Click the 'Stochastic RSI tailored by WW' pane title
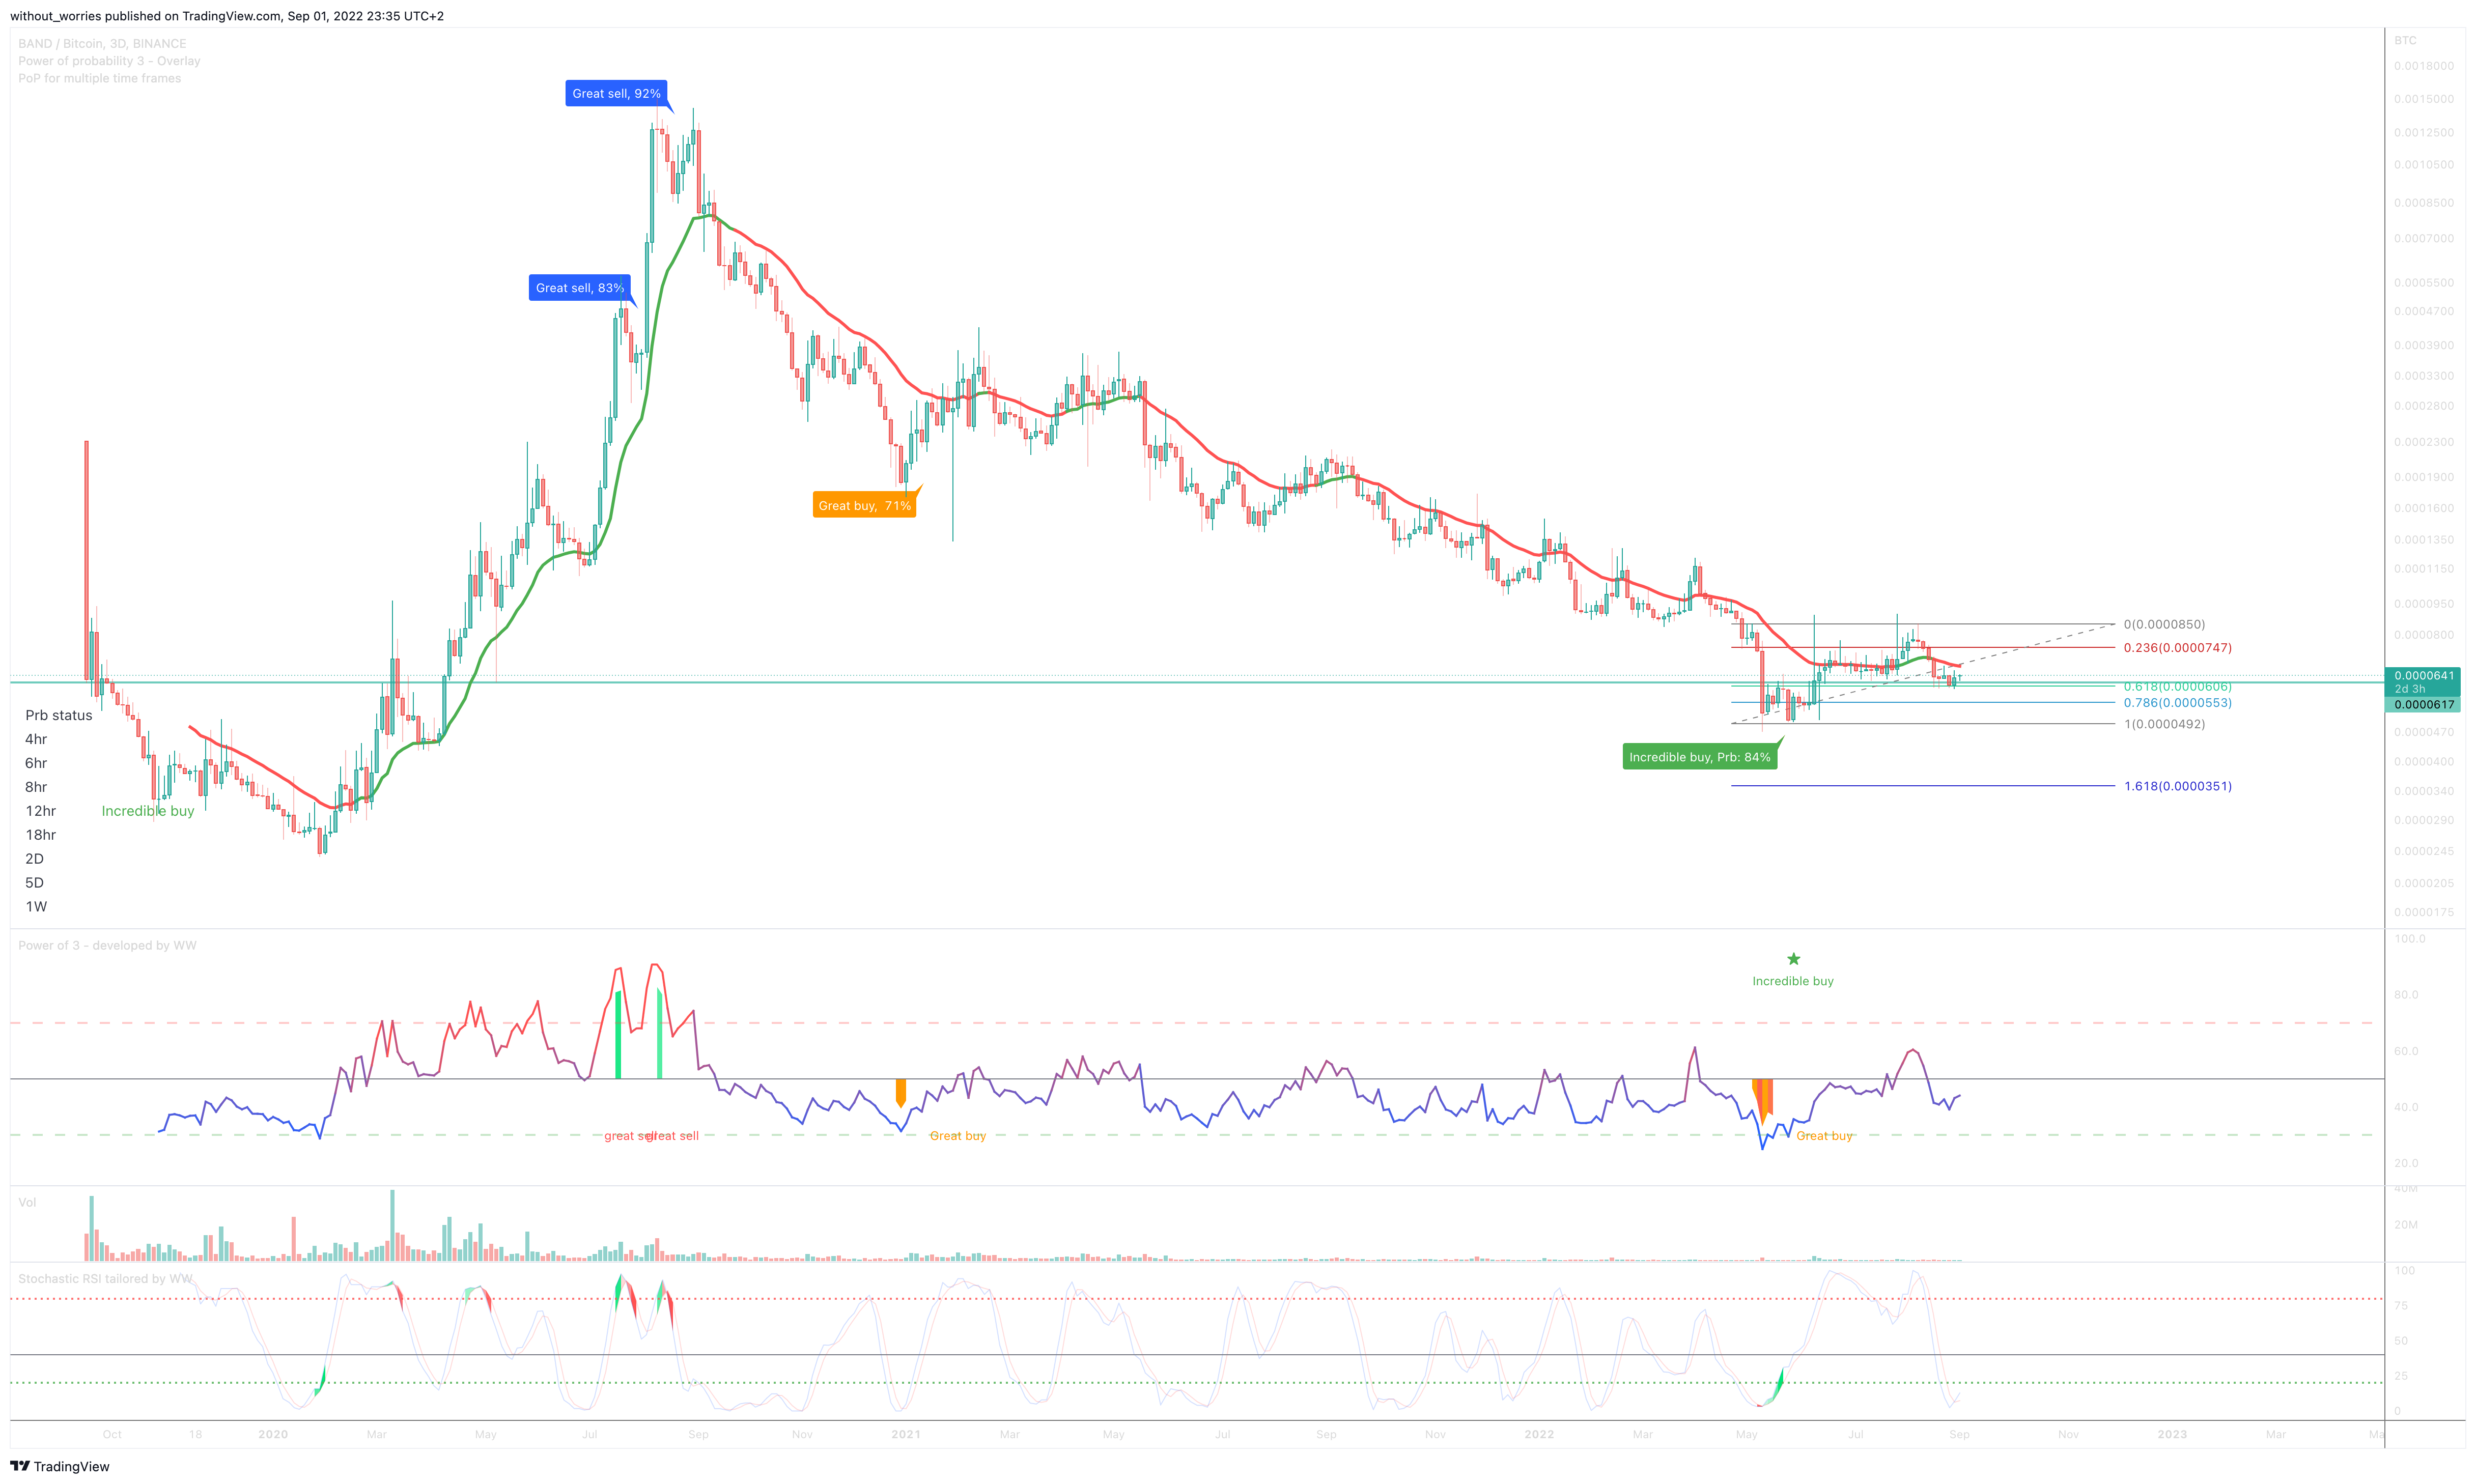 click(x=105, y=1278)
